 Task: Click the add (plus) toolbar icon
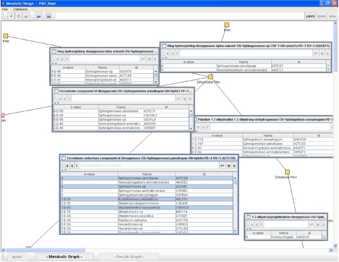click(x=11, y=16)
